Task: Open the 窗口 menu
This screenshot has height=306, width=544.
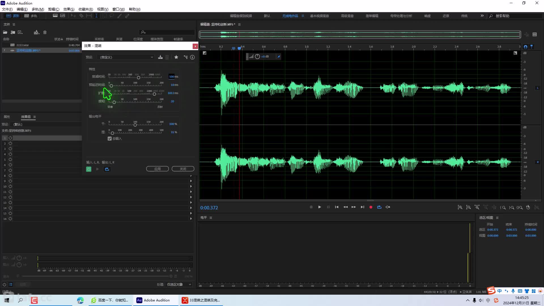Action: (x=118, y=9)
